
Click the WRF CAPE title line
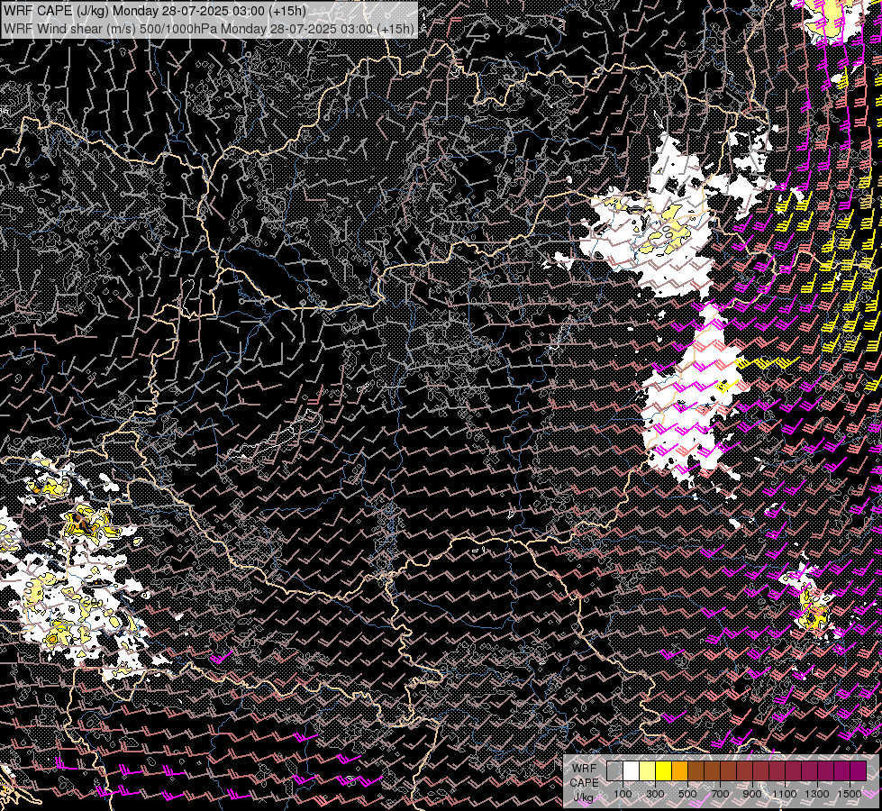[155, 11]
